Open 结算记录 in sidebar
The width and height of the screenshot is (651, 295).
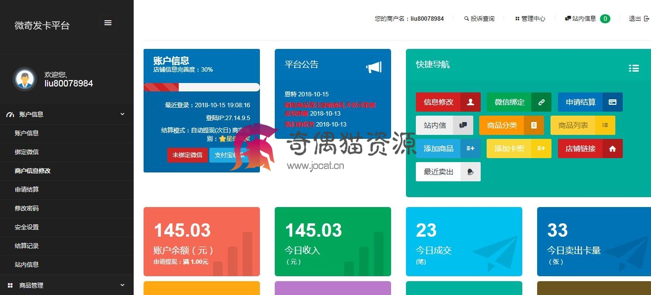tap(27, 246)
